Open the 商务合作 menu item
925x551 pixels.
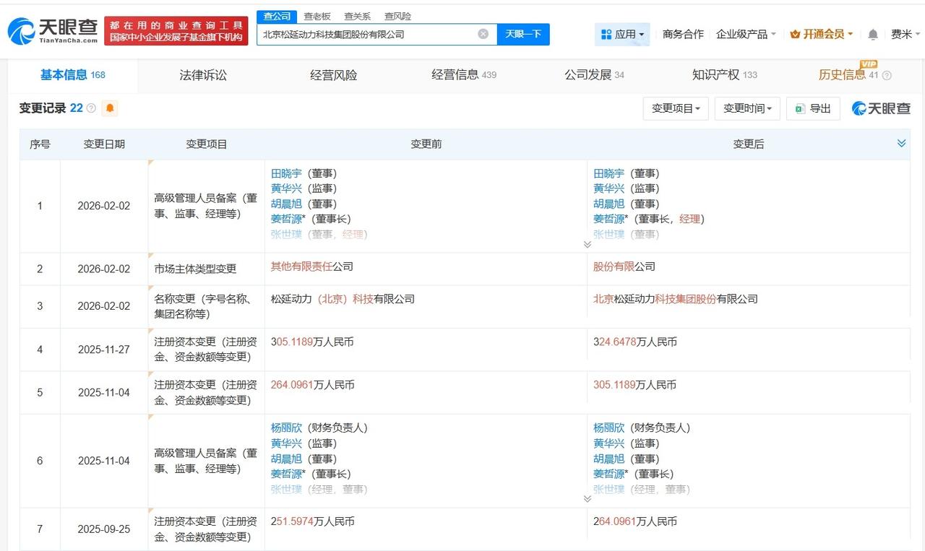[683, 34]
